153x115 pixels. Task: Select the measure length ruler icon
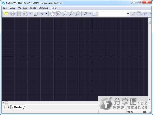pyautogui.click(x=133, y=14)
